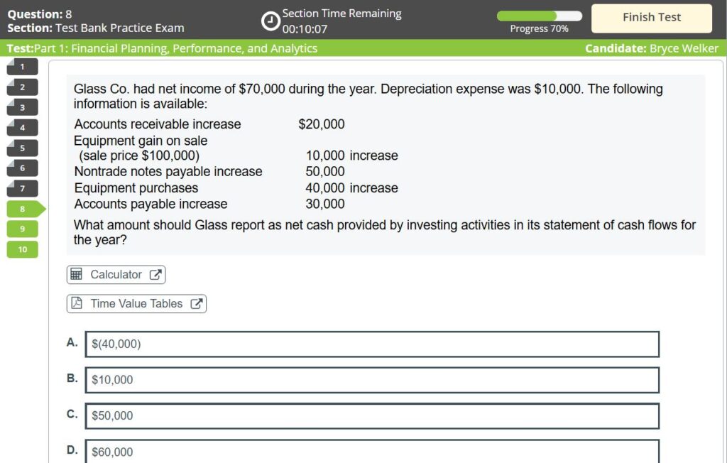Click the 70% progress bar
Screen dimensions: 727x463
(x=539, y=16)
